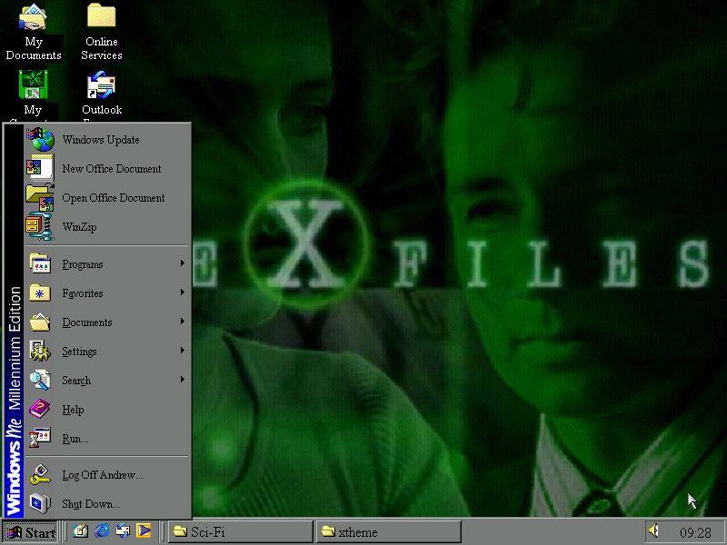Click Show Desktop in the quick launch bar
Image resolution: width=727 pixels, height=545 pixels.
[x=80, y=531]
